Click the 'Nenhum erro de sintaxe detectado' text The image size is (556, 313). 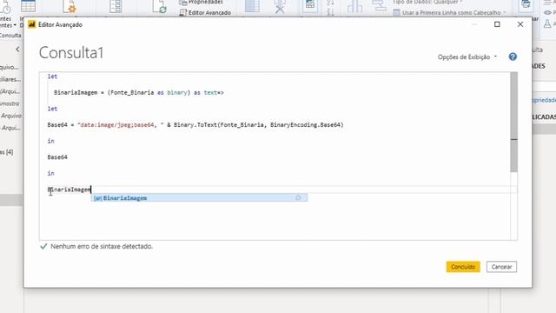[102, 246]
